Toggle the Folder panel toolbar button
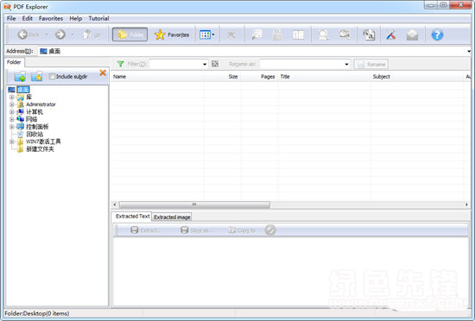Viewport: 475px width, 321px height. point(130,35)
